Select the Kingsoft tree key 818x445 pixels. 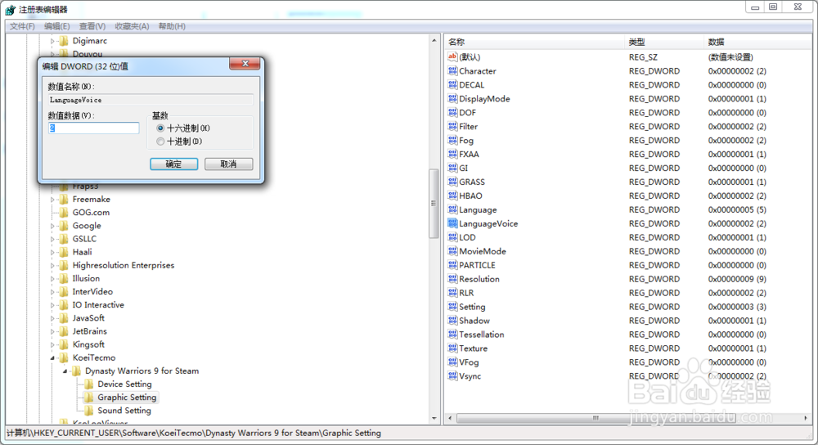point(88,344)
